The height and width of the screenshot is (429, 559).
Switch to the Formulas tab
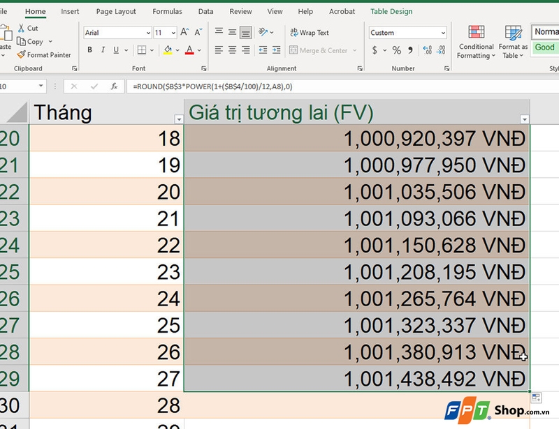pyautogui.click(x=167, y=10)
